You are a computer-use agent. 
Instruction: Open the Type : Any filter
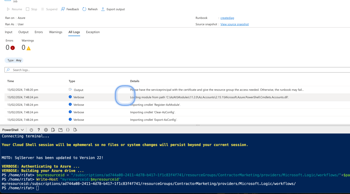click(14, 60)
